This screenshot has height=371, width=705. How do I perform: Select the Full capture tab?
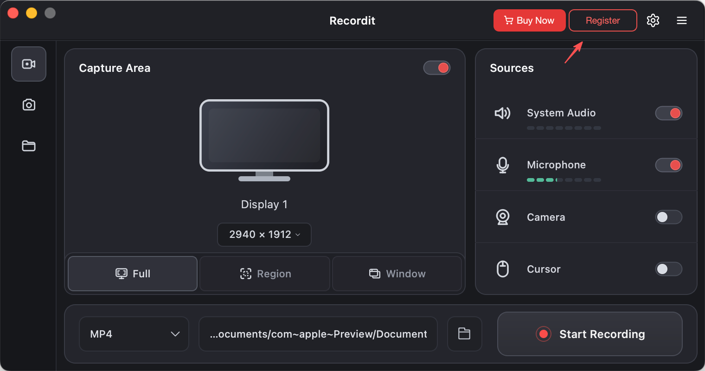click(x=133, y=274)
